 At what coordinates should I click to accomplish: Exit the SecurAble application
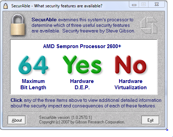[150, 120]
